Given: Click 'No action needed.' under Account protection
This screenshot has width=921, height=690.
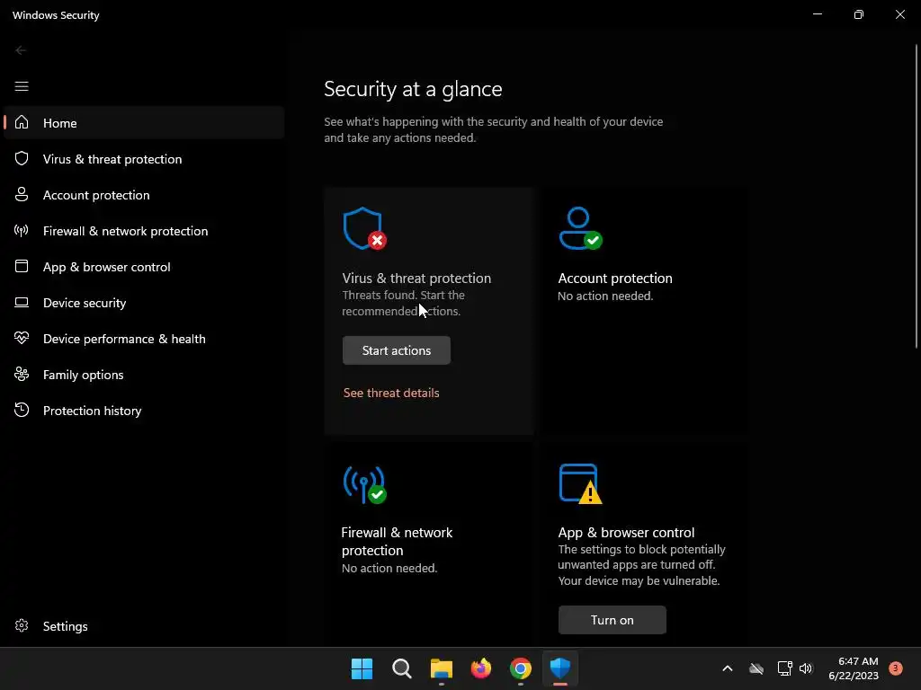Looking at the screenshot, I should (x=605, y=296).
